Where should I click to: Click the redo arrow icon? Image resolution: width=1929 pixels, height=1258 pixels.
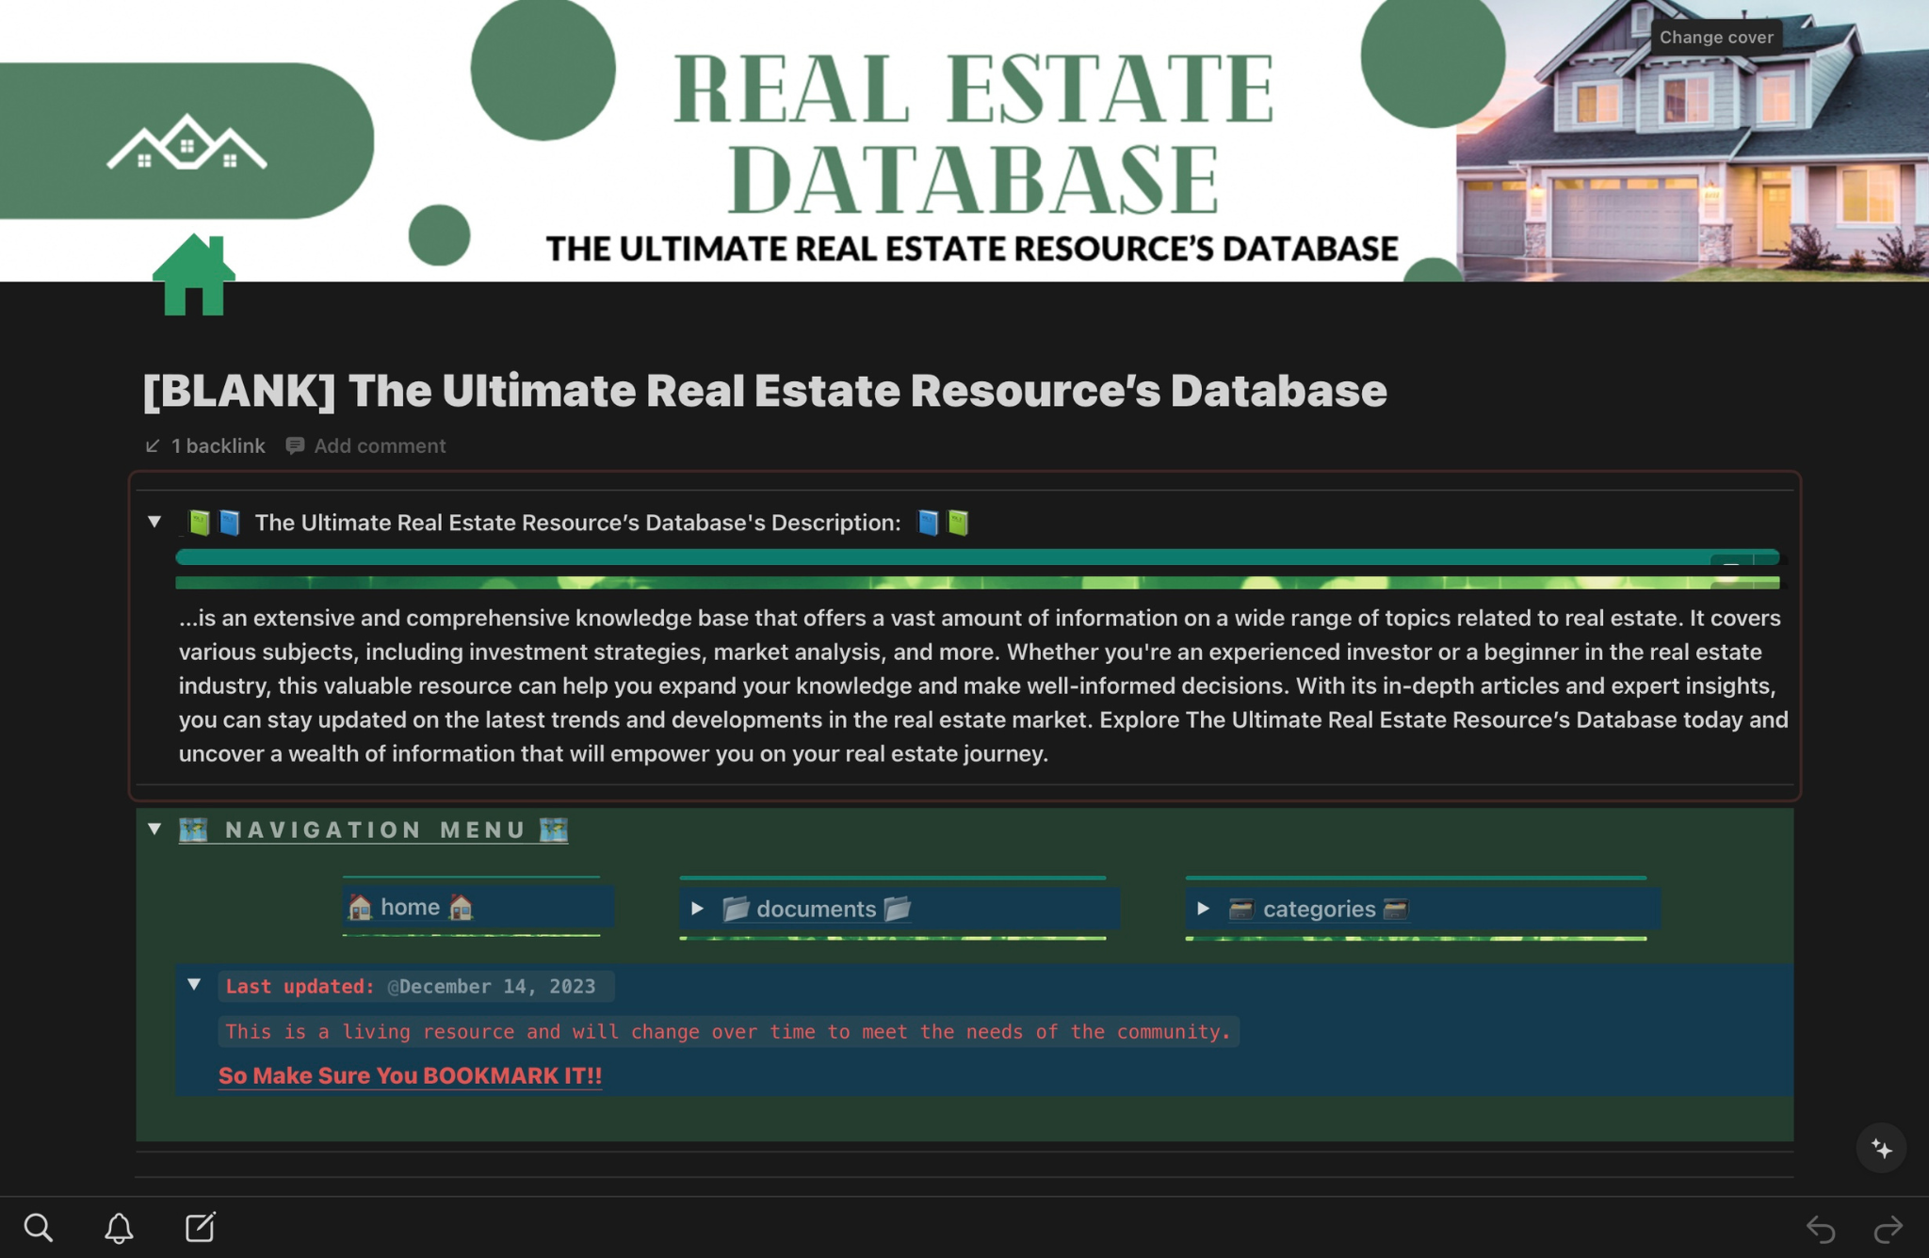pos(1888,1229)
